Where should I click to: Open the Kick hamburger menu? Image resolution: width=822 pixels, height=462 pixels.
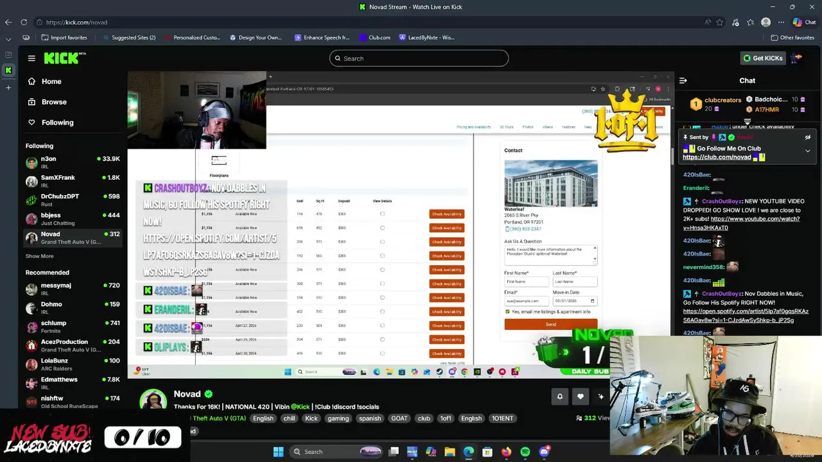tap(31, 58)
